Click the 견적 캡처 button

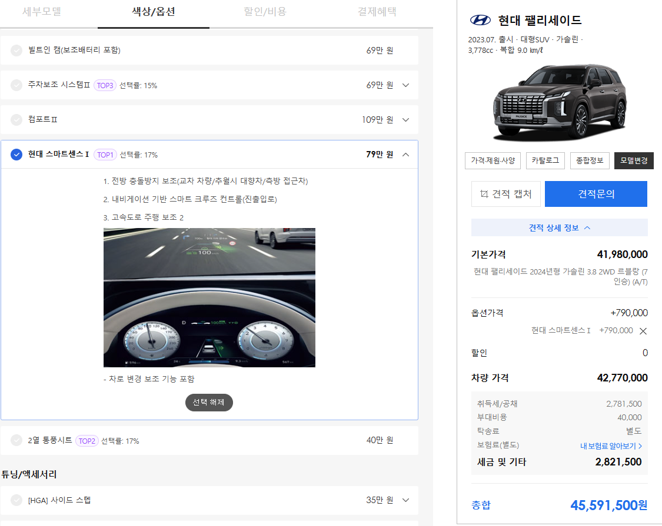coord(506,194)
